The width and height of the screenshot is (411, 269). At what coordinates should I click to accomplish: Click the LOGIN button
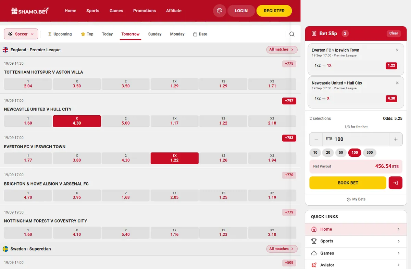(241, 11)
